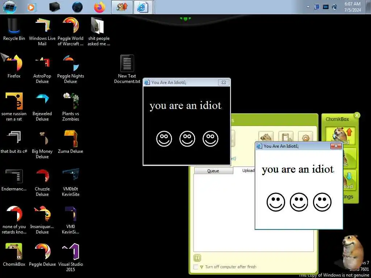
Task: Open Firefox from the taskbar
Action: pos(99,7)
